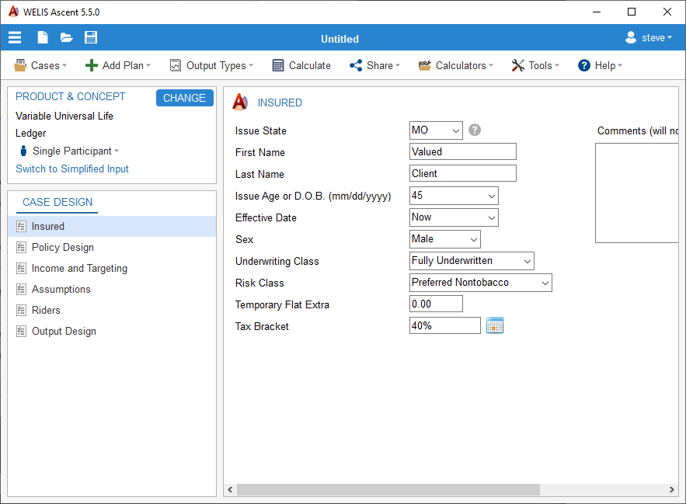Open the Tax Bracket calculator icon
Screen dimensions: 686x504
pos(495,326)
